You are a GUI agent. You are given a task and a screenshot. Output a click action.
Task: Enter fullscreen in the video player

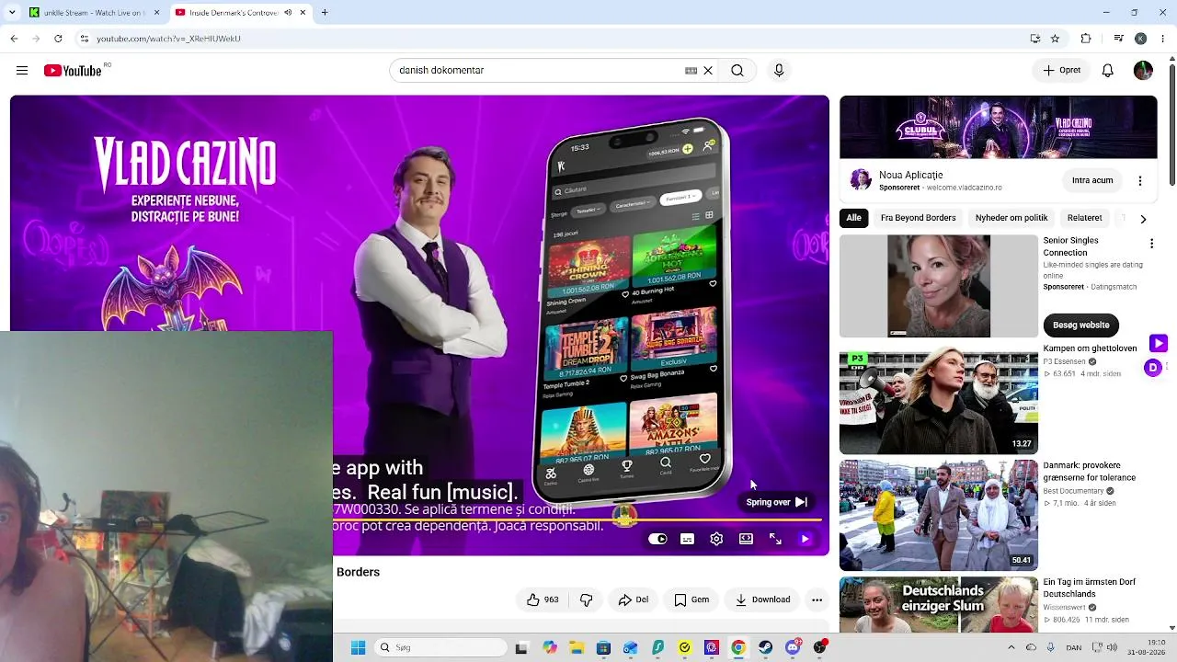coord(775,539)
